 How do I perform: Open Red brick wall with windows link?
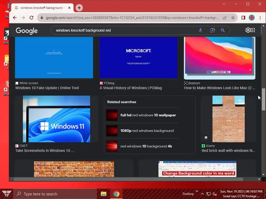tap(228, 151)
